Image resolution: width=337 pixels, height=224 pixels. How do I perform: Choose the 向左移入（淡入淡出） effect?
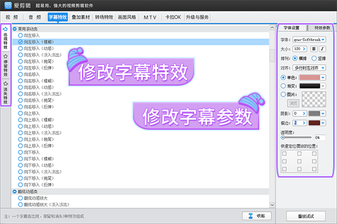tap(40, 54)
